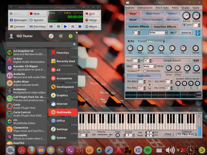
Task: Select the Favorites category
Action: (63, 53)
